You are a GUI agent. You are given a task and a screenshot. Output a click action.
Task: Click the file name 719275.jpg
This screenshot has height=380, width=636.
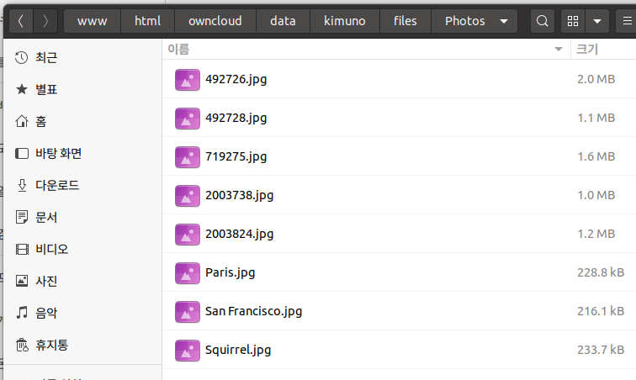[236, 157]
